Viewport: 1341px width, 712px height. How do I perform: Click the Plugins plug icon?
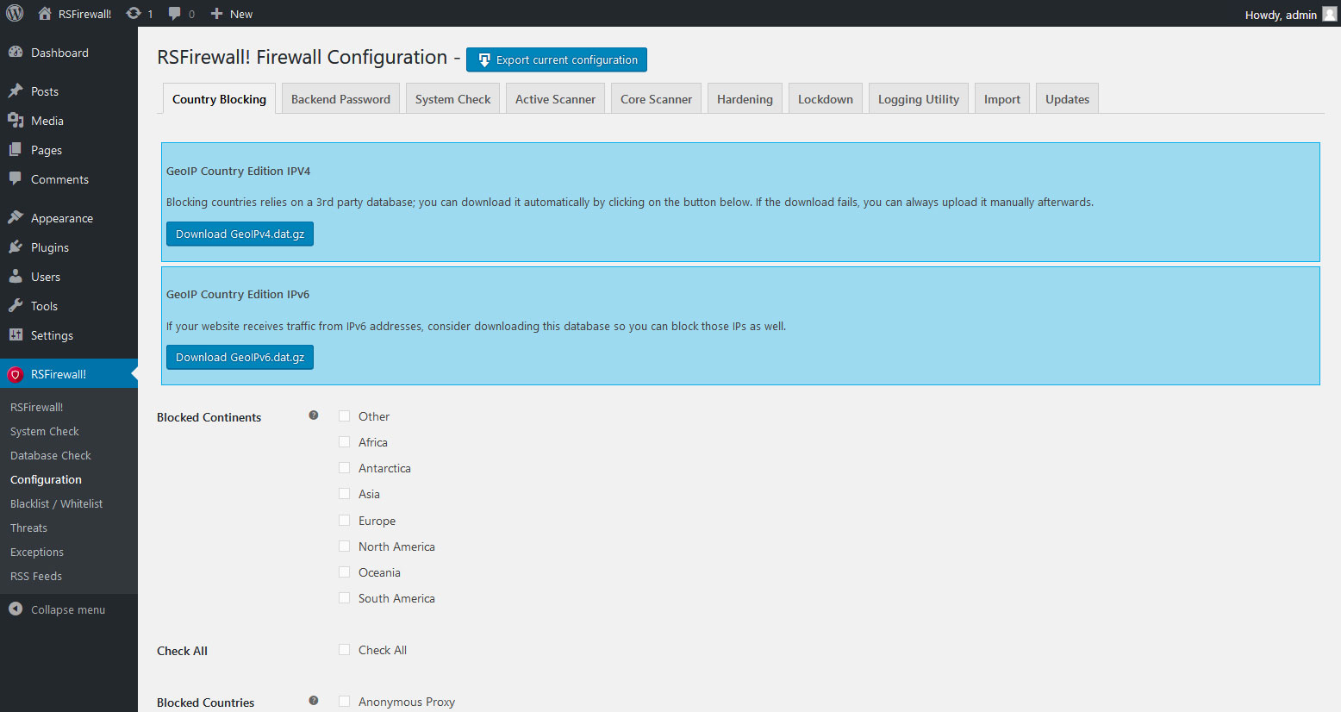click(x=16, y=247)
